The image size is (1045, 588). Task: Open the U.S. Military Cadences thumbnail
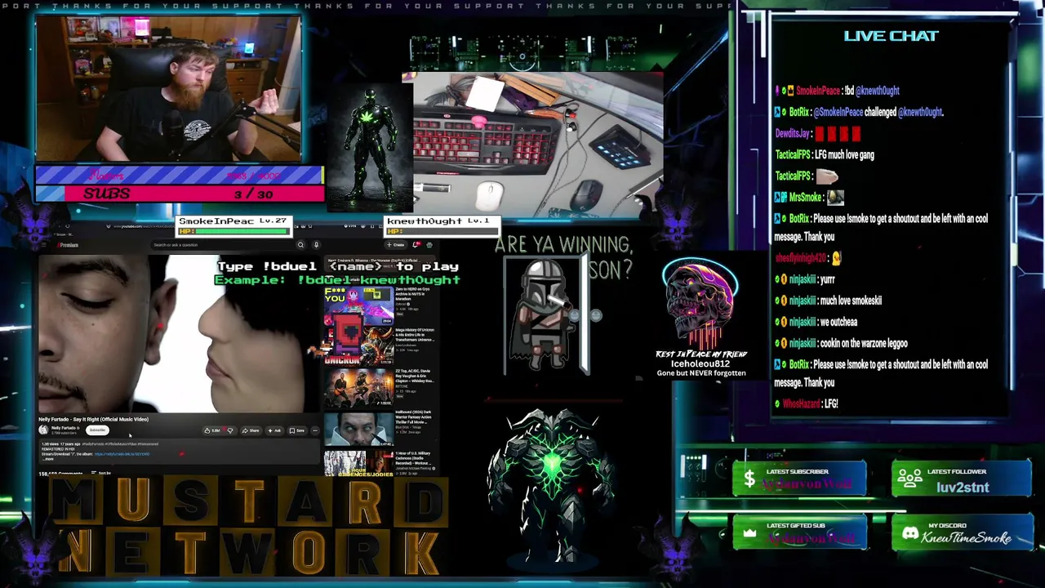coord(358,464)
